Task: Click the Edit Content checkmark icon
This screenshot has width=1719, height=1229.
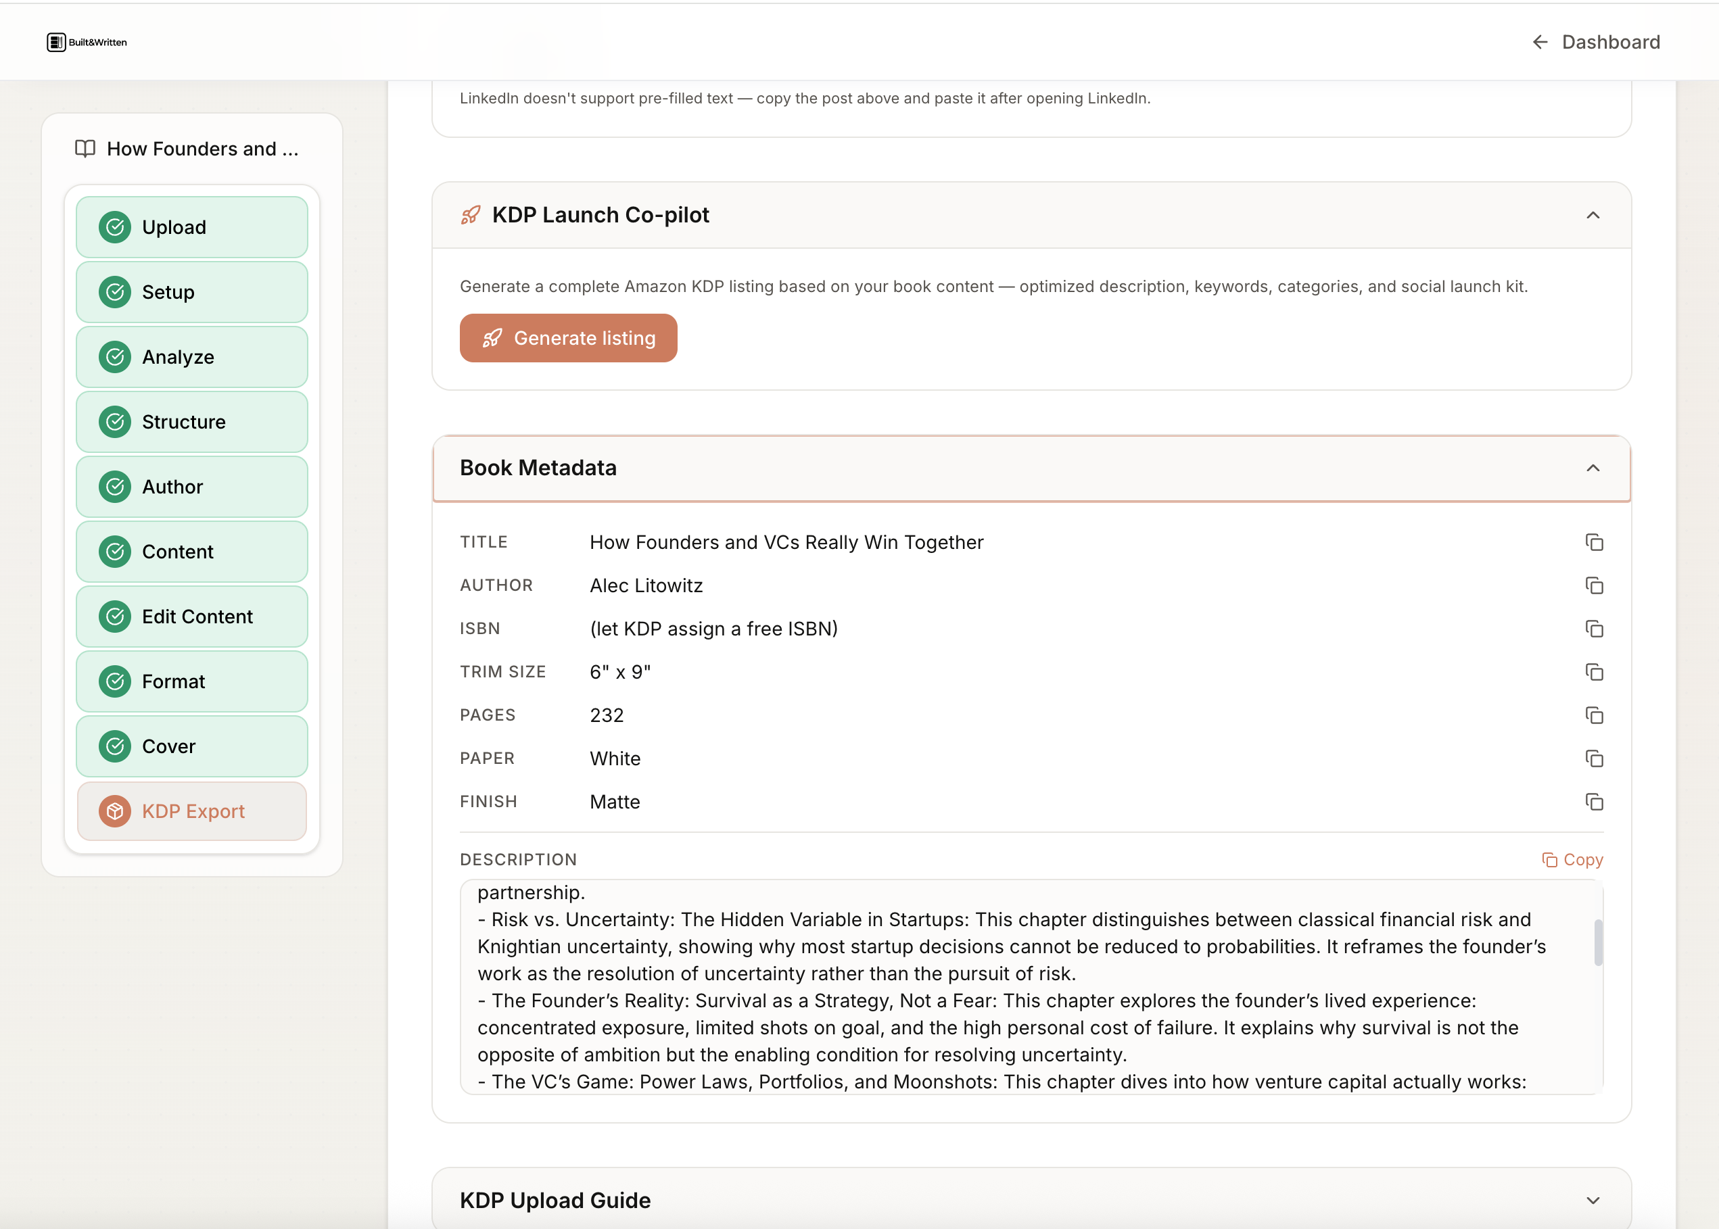Action: tap(115, 617)
